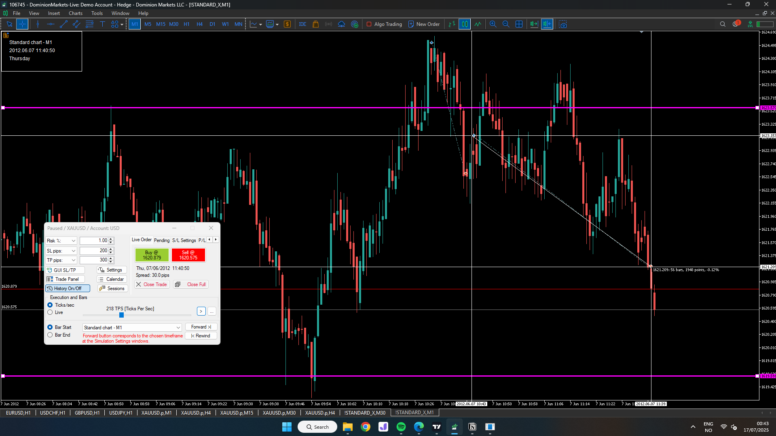Open the Risk % dropdown
The height and width of the screenshot is (436, 776).
tap(61, 241)
